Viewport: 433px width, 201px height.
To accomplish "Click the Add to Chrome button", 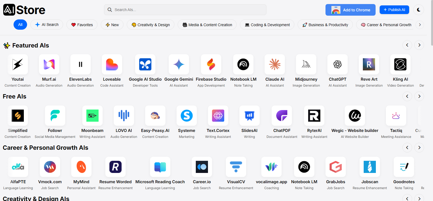I will [350, 10].
